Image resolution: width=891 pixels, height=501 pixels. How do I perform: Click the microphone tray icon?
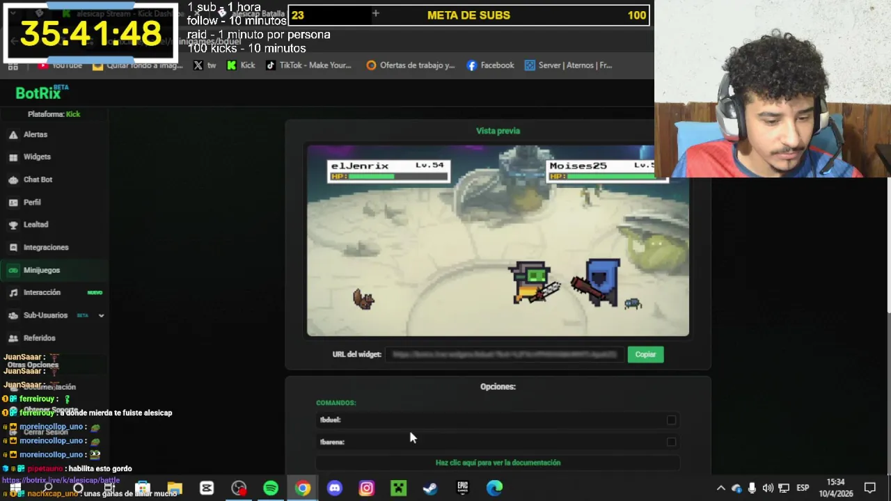click(752, 488)
